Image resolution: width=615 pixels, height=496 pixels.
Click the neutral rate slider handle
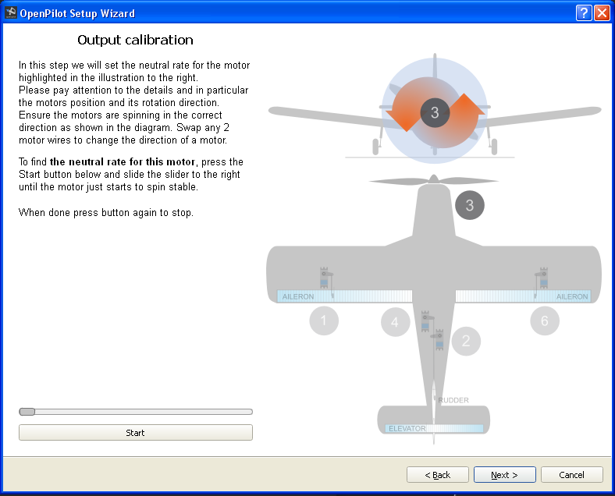(x=27, y=412)
